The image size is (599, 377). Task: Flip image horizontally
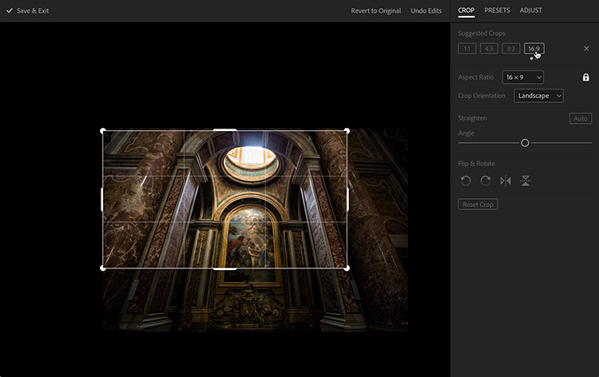point(506,181)
